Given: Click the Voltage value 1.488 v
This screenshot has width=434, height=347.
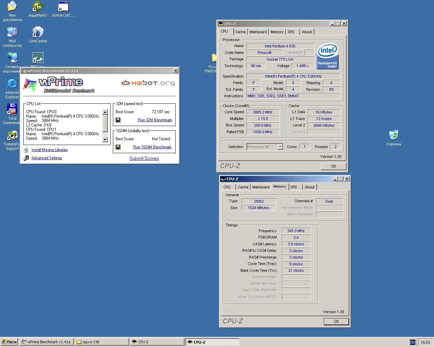Looking at the screenshot, I should [x=302, y=66].
